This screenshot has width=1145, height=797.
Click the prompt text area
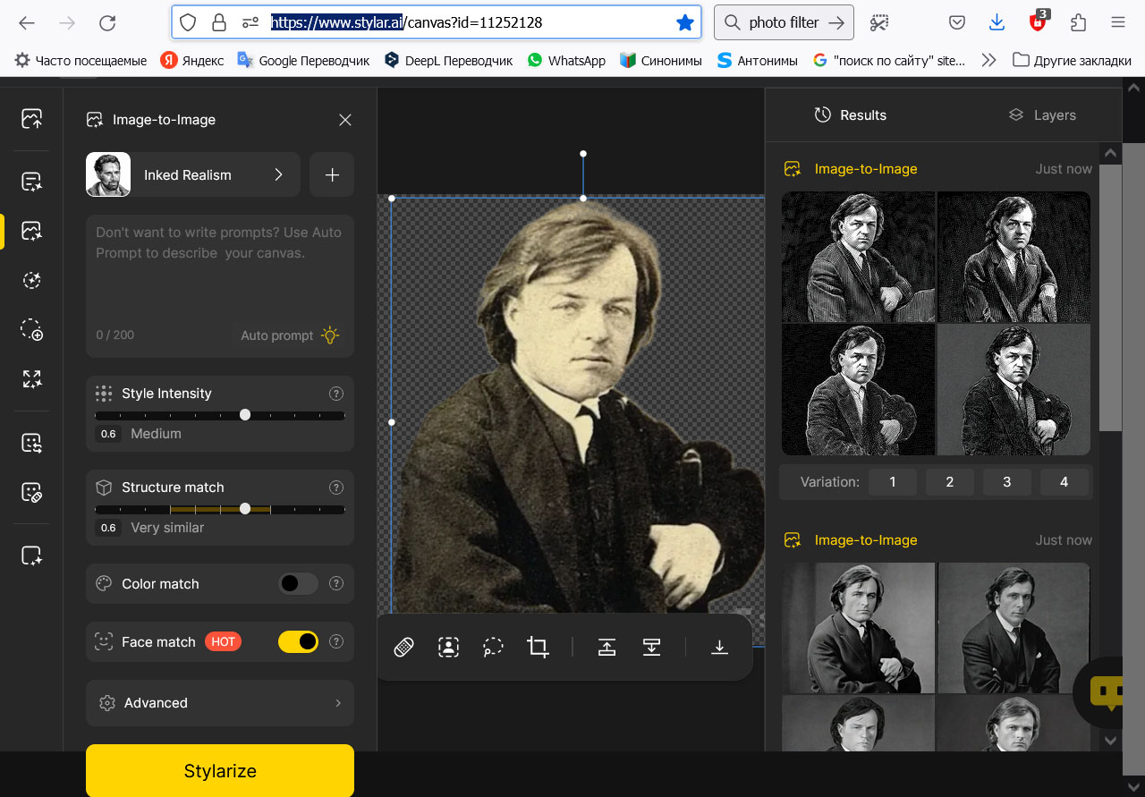coord(220,268)
